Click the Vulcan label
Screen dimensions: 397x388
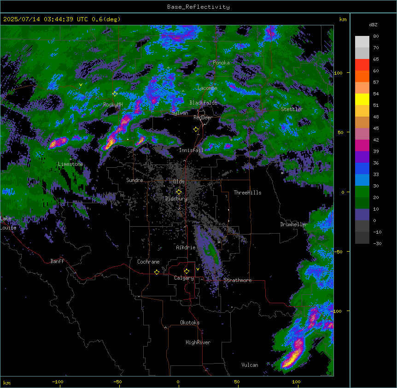(x=250, y=365)
